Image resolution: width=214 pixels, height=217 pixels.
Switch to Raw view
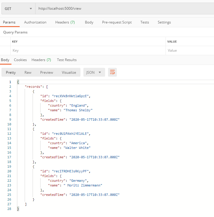pyautogui.click(x=28, y=72)
